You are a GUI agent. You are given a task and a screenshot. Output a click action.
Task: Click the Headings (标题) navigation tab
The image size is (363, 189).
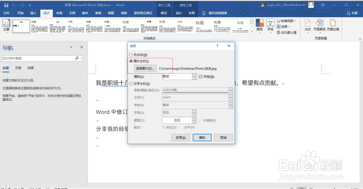pos(6,68)
